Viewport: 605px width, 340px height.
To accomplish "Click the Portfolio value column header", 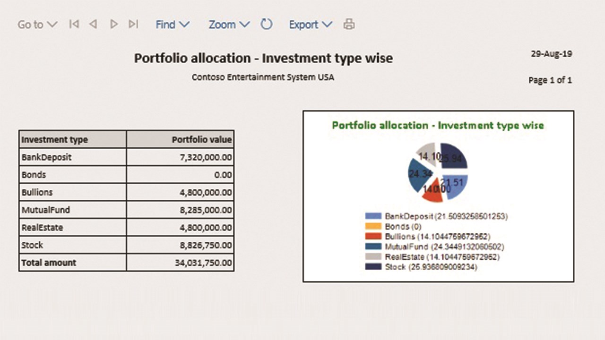I will pyautogui.click(x=180, y=140).
